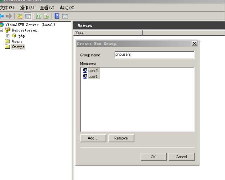Click the forward arrow toolbar icon
The image size is (225, 180).
pos(9,16)
